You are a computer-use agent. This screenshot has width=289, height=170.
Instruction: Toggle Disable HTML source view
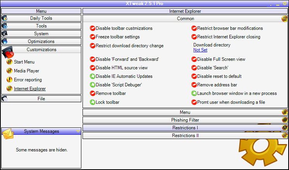(x=93, y=68)
